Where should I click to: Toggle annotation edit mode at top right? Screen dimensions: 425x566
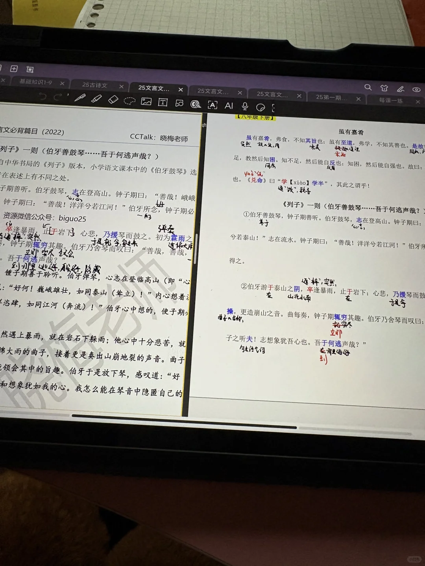coord(400,89)
